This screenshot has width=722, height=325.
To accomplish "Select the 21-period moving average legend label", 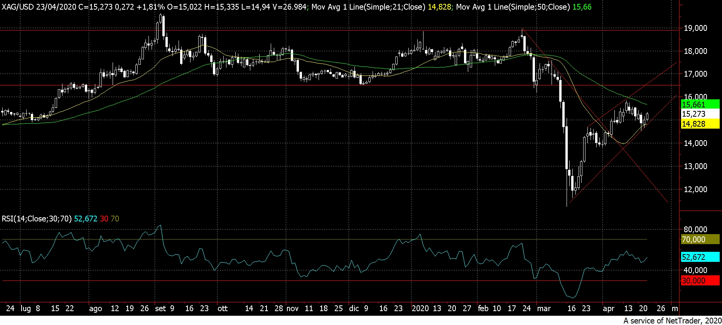I will click(x=368, y=7).
